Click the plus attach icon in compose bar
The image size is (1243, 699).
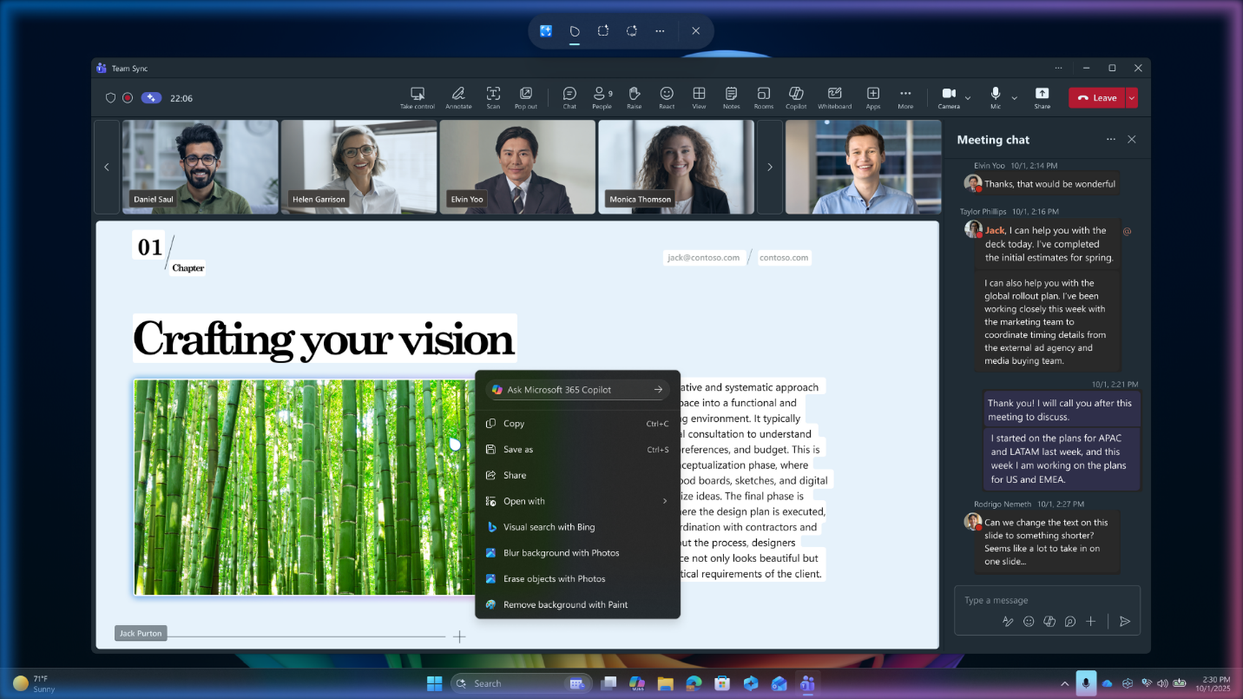(x=1091, y=621)
